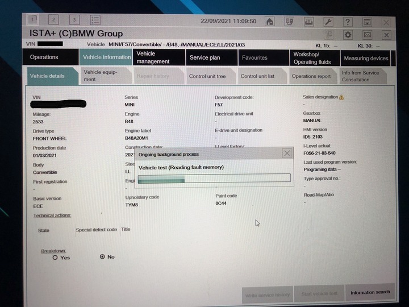
Task: Click the gearbox value MANUAL
Action: tap(312, 121)
